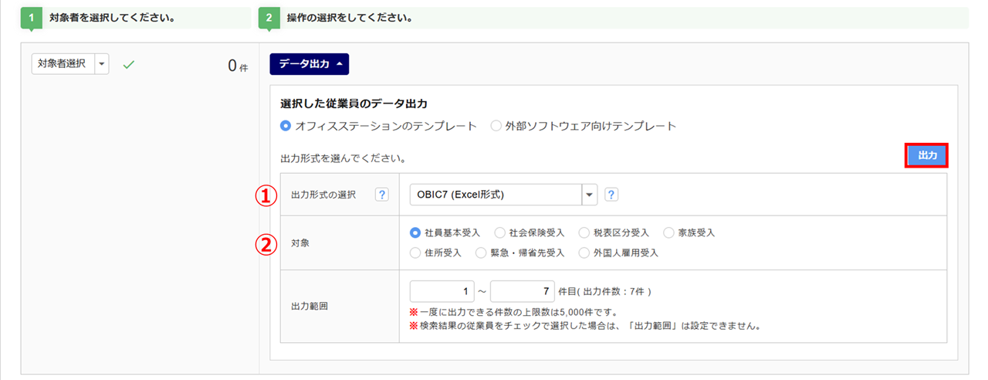The image size is (988, 380).
Task: Pick the 住所受入 option
Action: (x=415, y=253)
